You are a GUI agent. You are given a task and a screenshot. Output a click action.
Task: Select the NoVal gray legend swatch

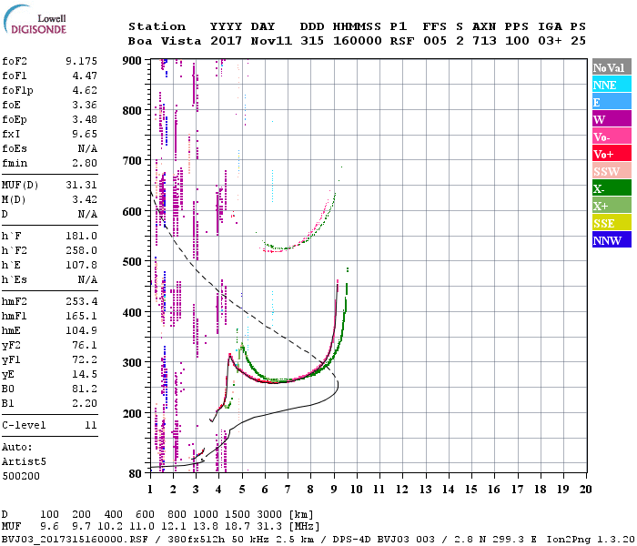610,67
